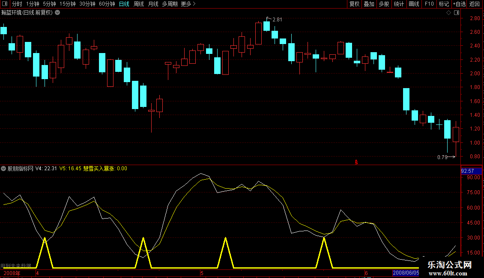This screenshot has width=484, height=278.
Task: Open F10 company info
Action: click(429, 4)
